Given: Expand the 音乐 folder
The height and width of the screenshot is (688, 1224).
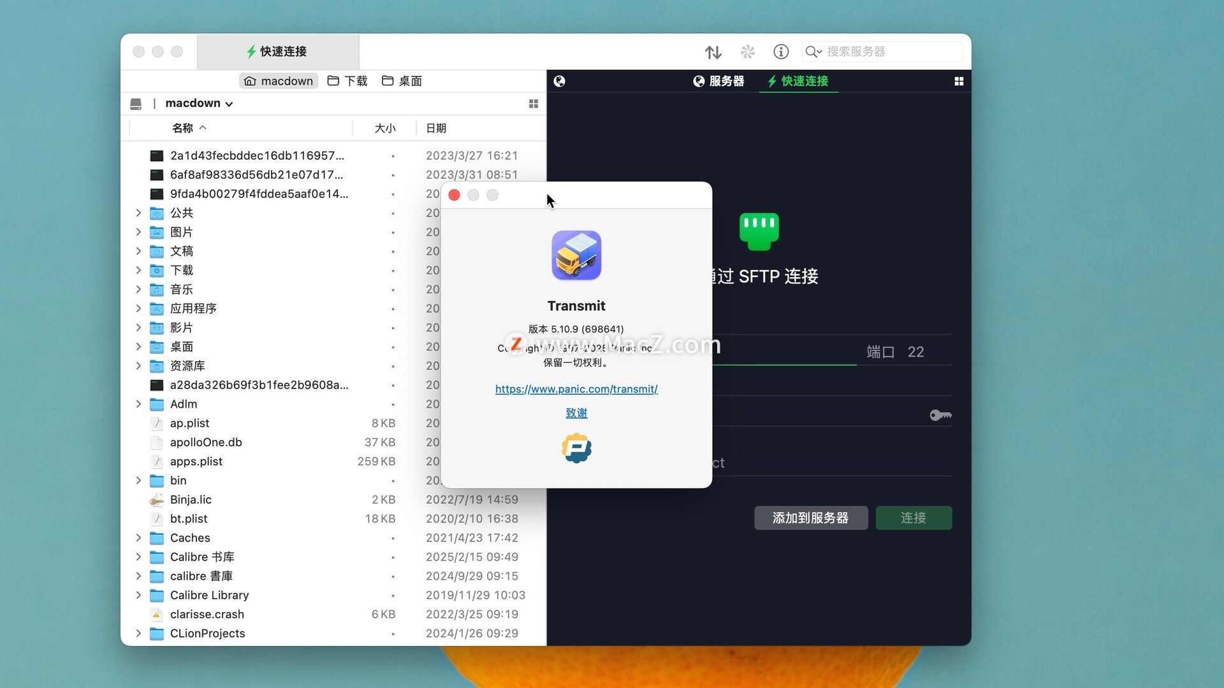Looking at the screenshot, I should click(138, 289).
